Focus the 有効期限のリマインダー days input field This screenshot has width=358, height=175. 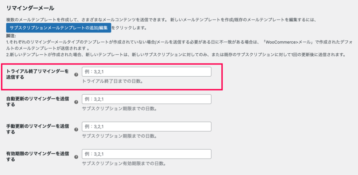(146, 154)
